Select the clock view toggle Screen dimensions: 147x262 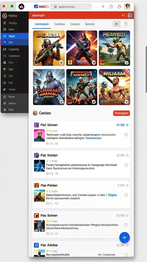tap(126, 24)
